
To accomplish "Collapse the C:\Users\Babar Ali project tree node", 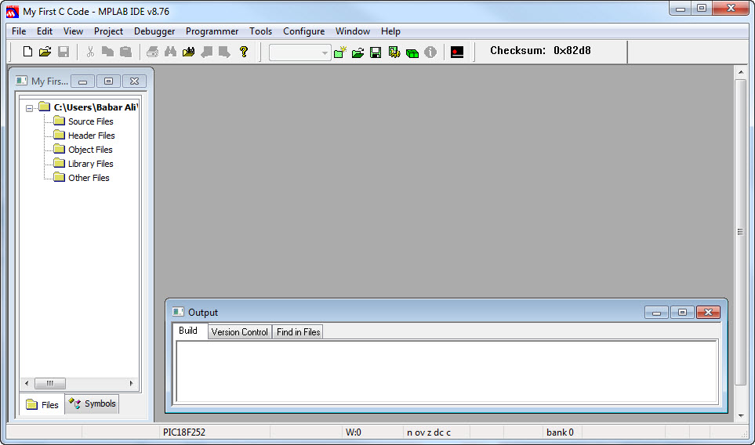I will click(x=29, y=108).
